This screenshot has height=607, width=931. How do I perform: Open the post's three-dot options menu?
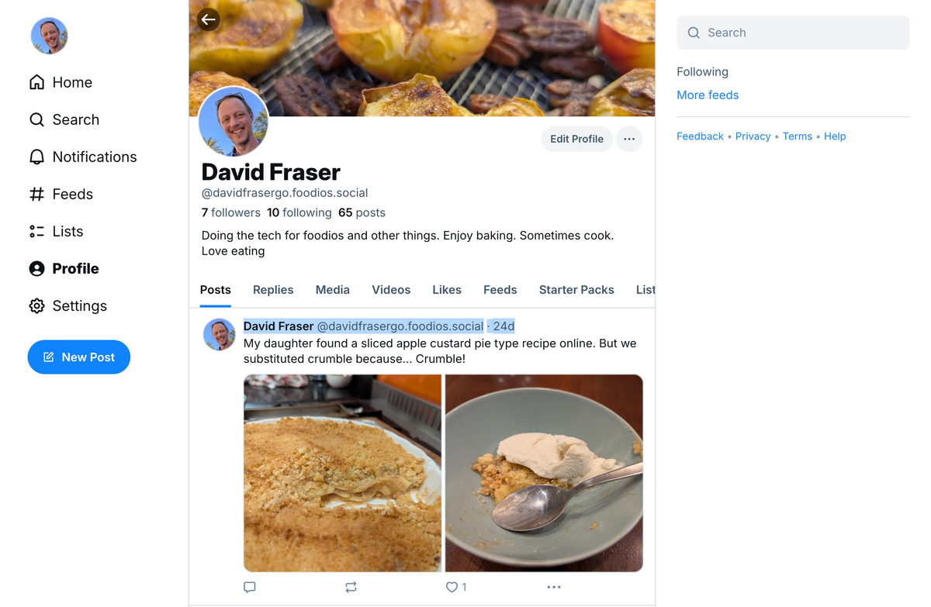tap(553, 587)
